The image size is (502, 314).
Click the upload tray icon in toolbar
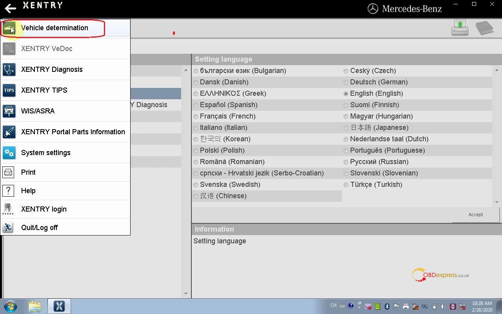pos(460,28)
